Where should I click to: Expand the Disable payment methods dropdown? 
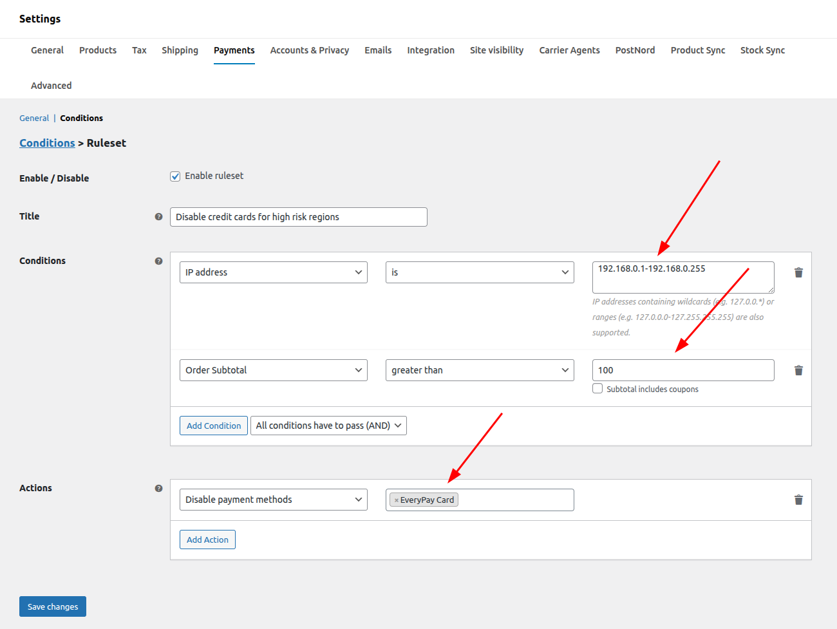[x=273, y=500]
